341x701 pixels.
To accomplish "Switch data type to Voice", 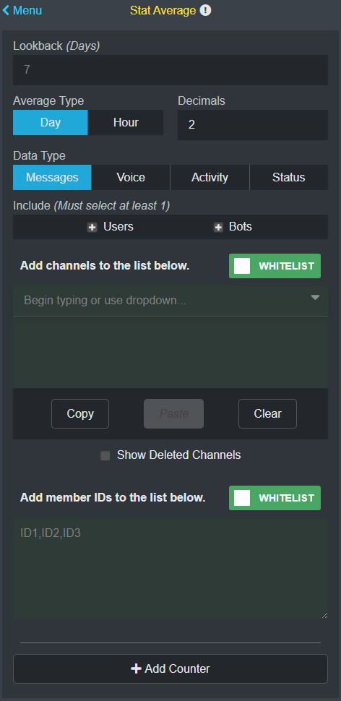I will [x=131, y=178].
